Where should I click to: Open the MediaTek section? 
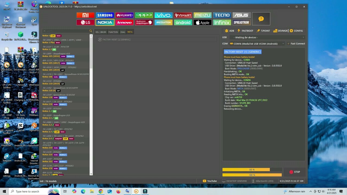pyautogui.click(x=163, y=22)
